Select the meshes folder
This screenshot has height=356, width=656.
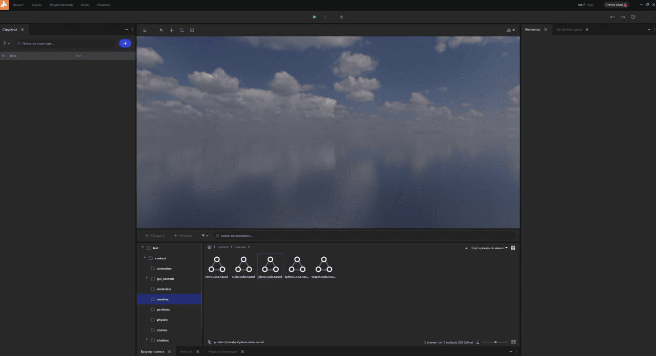click(x=169, y=299)
